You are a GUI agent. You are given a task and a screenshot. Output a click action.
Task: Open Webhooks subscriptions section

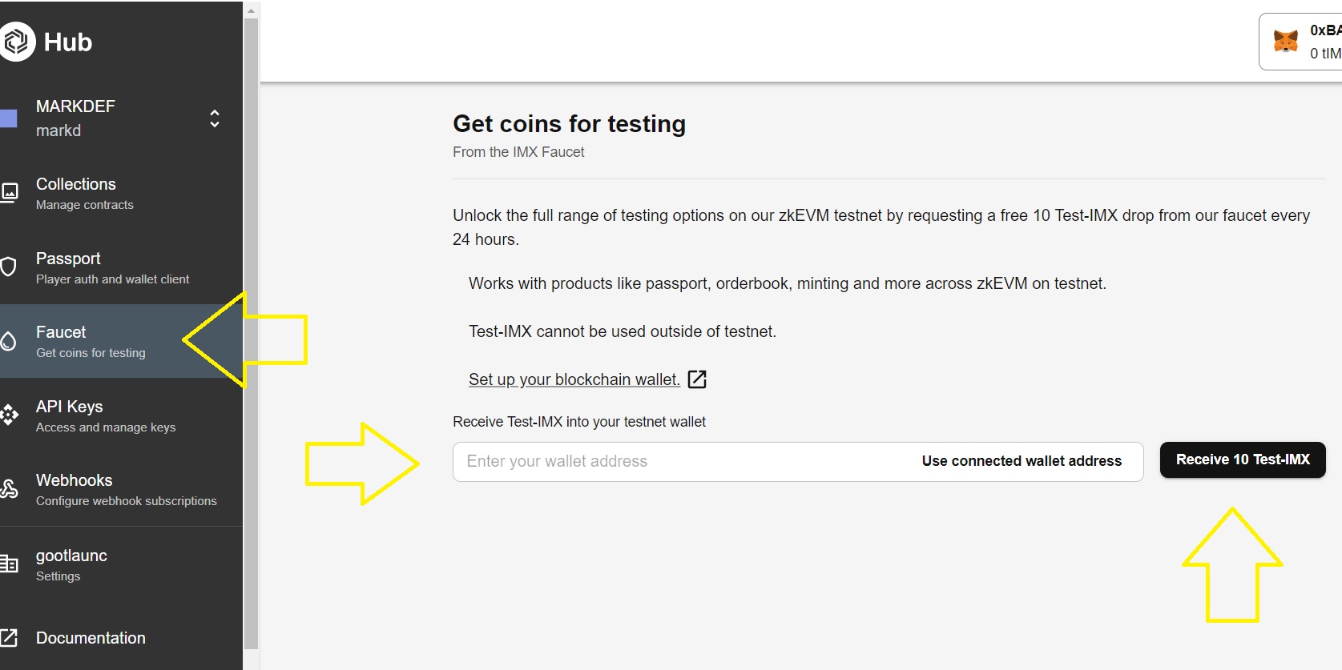[121, 489]
